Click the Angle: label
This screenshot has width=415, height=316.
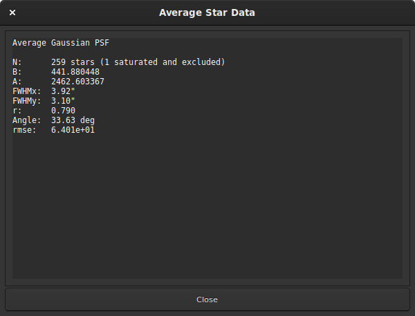[27, 120]
